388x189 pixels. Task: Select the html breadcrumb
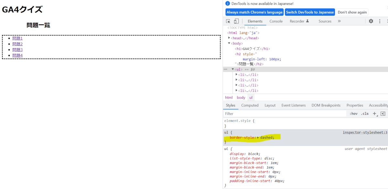229,98
